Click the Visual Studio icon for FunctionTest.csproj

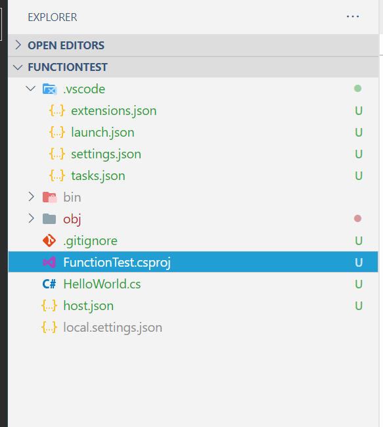[49, 262]
